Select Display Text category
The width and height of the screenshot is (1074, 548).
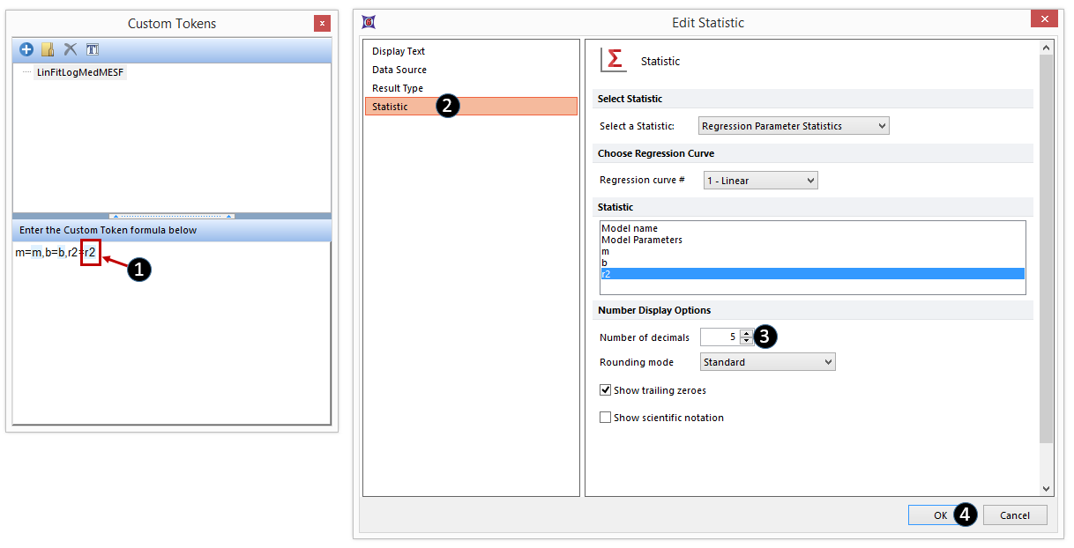[x=399, y=51]
